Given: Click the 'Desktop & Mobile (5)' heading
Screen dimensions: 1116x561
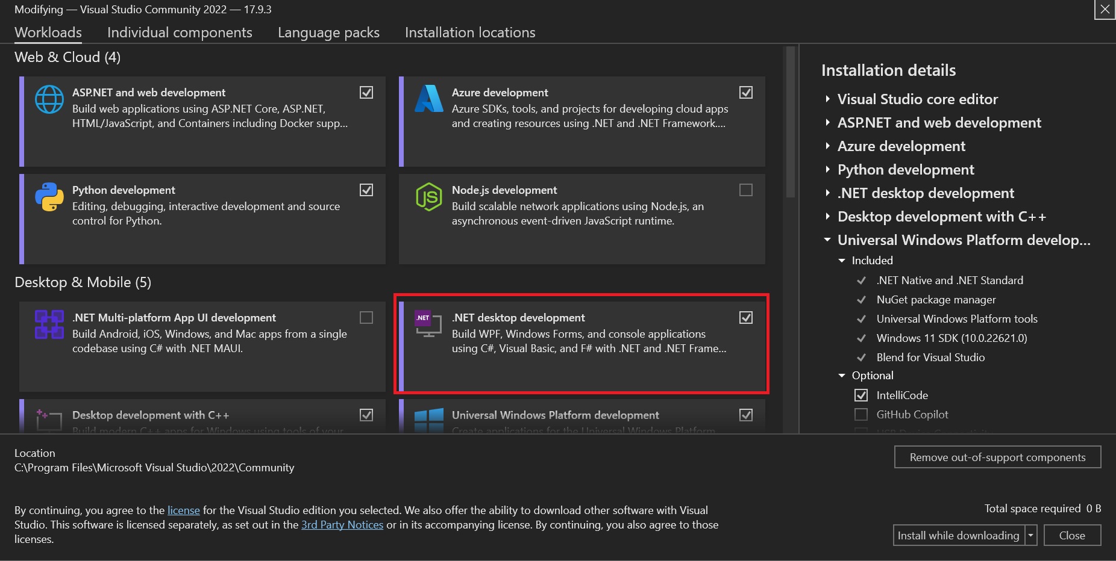Looking at the screenshot, I should coord(83,282).
